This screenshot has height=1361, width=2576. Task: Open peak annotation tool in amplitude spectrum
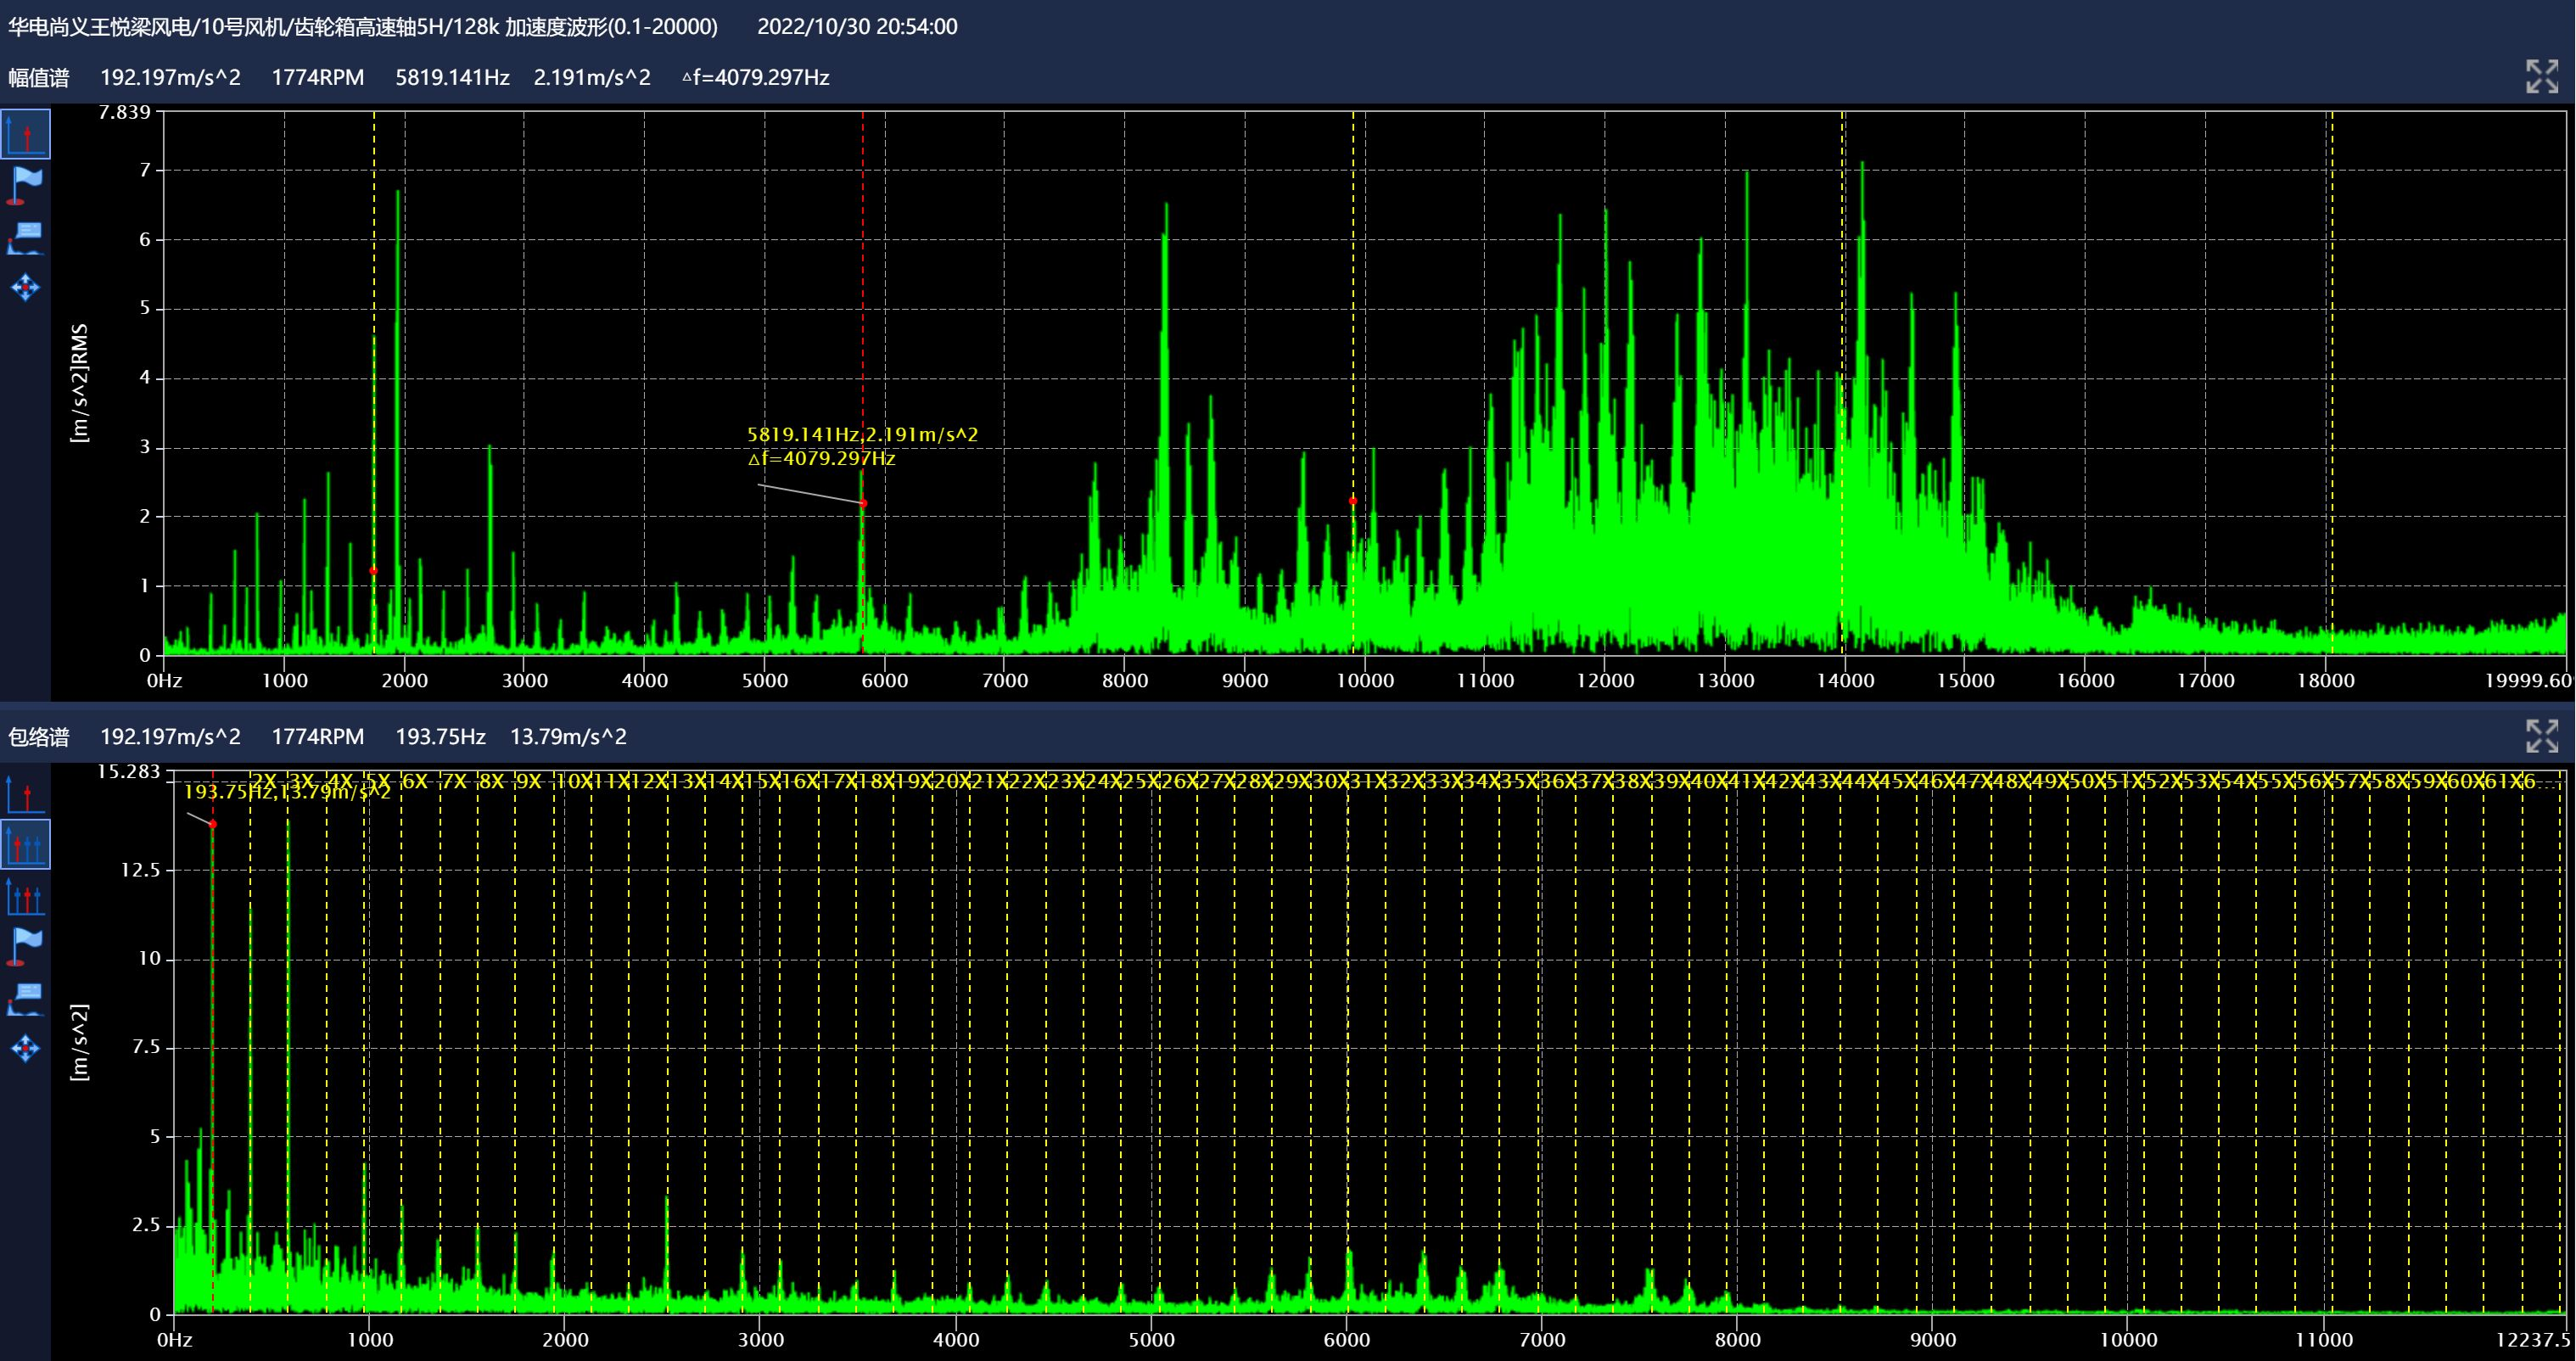pos(25,238)
